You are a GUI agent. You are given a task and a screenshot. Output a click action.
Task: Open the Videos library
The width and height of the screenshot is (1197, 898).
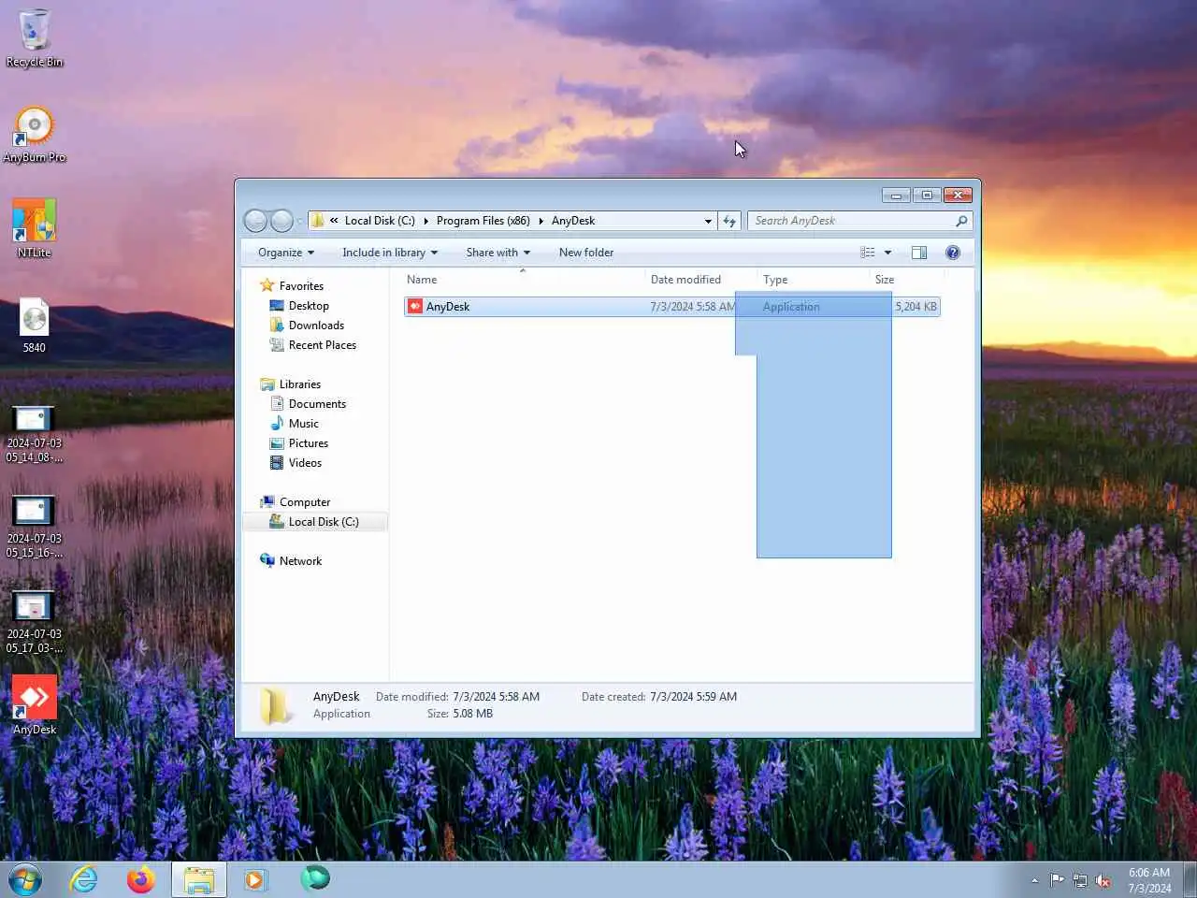tap(305, 463)
